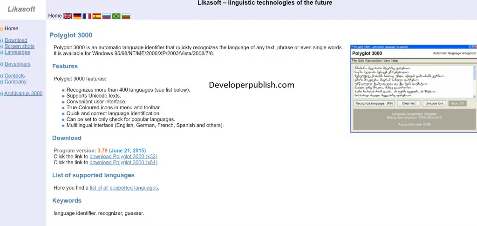Viewport: 477px width, 226px height.
Task: Click version number 3.79
Action: (103, 151)
